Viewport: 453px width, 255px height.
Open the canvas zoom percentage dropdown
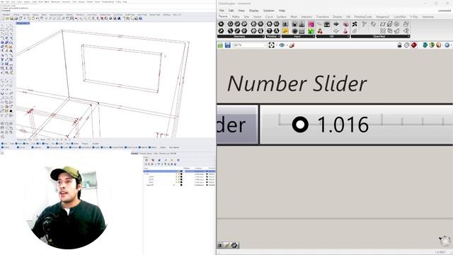[265, 45]
